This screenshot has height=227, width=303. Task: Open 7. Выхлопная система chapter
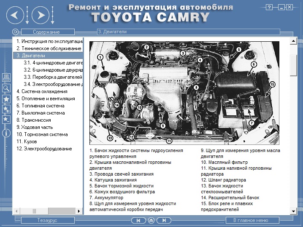(x=41, y=112)
